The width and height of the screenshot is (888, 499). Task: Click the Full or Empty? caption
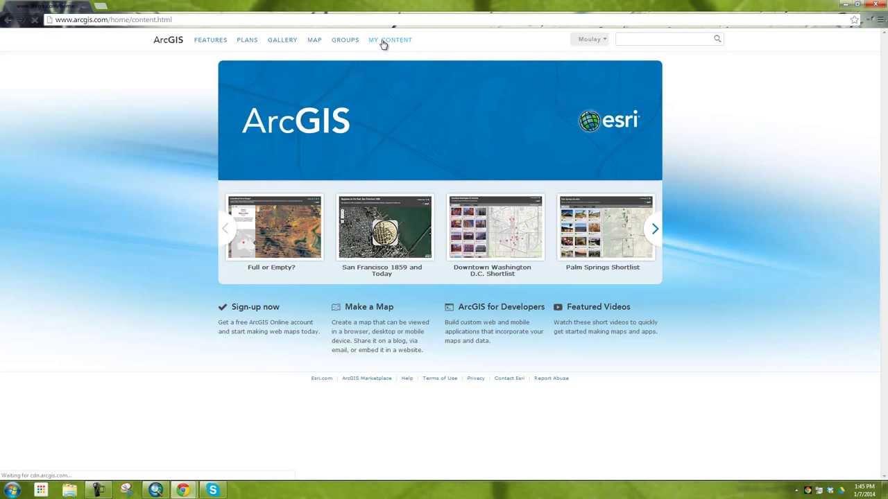(271, 267)
